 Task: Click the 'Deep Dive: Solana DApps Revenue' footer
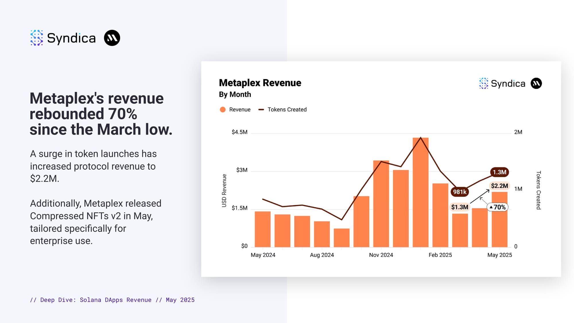(x=112, y=300)
